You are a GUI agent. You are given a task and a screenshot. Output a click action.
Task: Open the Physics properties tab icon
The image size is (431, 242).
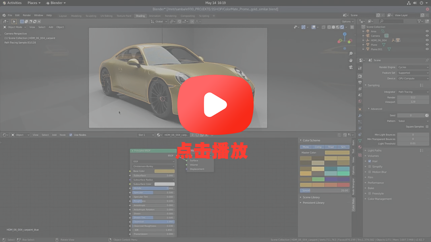point(360,128)
